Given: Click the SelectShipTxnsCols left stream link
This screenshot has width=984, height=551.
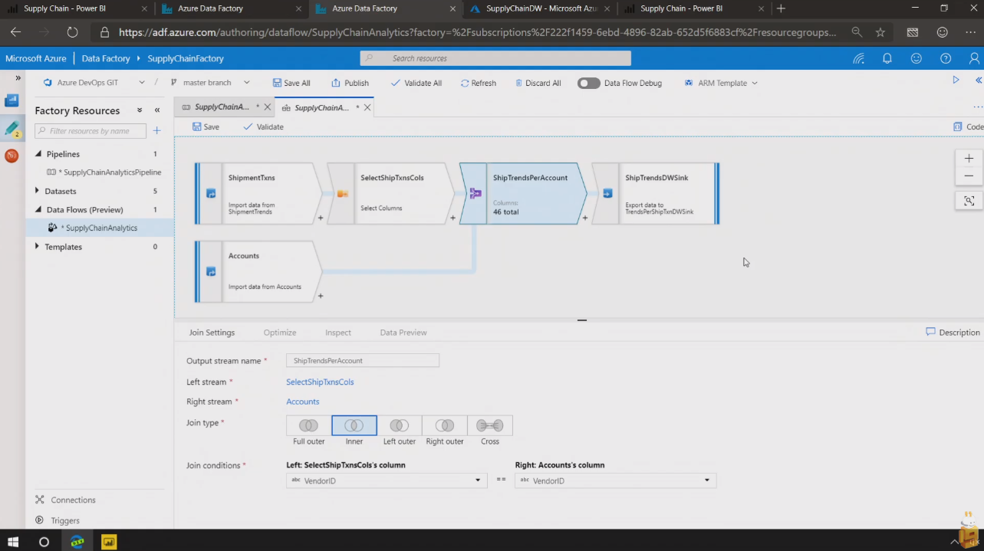Looking at the screenshot, I should pyautogui.click(x=320, y=382).
